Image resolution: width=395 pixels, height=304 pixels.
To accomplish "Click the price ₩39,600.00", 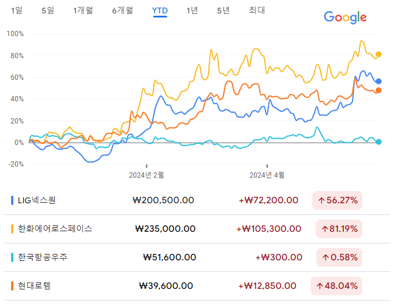I will (x=166, y=286).
